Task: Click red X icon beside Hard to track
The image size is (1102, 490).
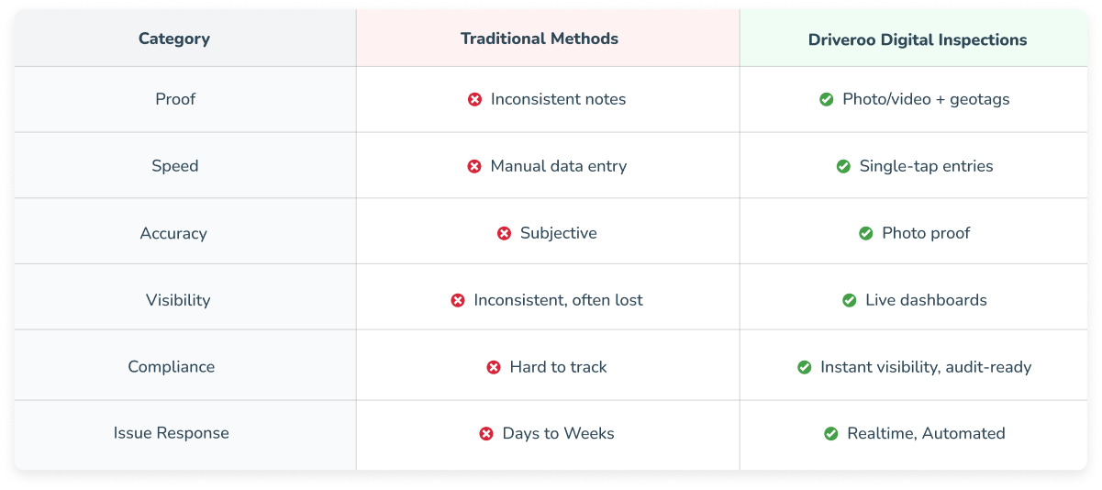Action: coord(494,367)
